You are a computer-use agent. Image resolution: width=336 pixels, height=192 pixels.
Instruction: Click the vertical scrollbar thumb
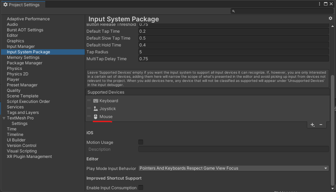pos(332,130)
